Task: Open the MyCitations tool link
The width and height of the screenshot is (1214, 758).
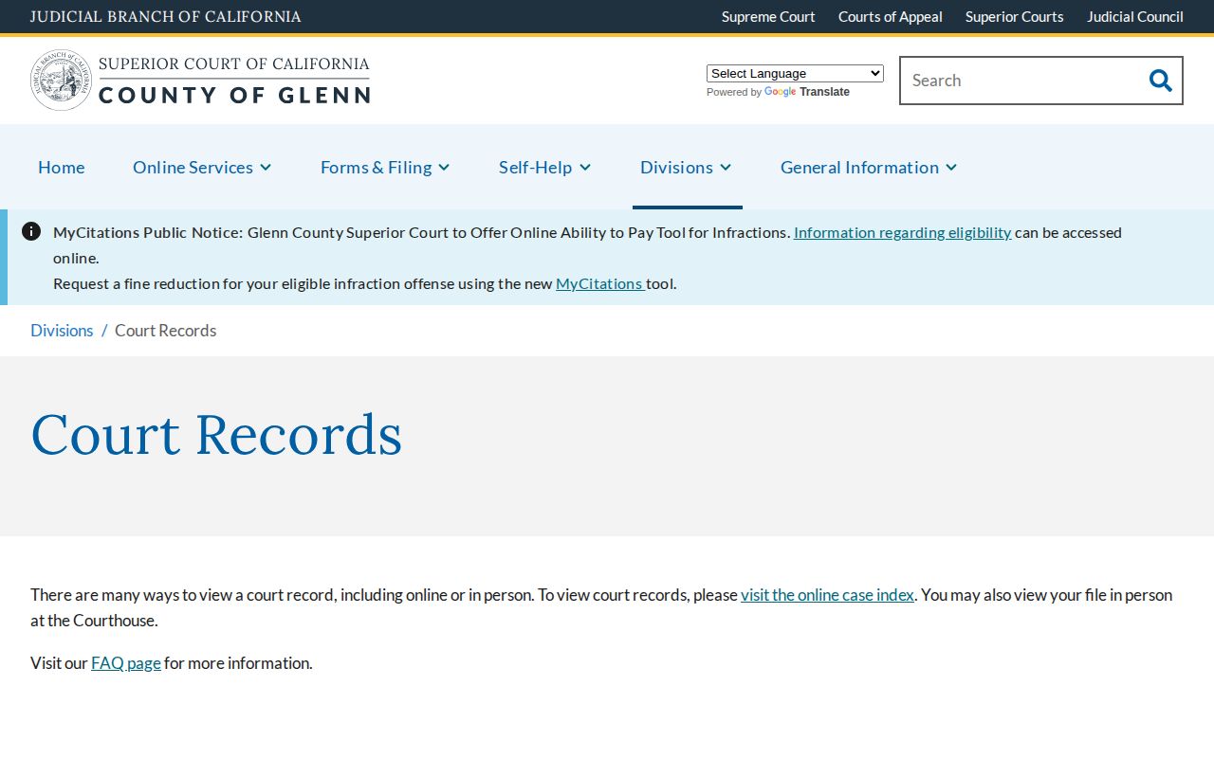Action: tap(599, 283)
